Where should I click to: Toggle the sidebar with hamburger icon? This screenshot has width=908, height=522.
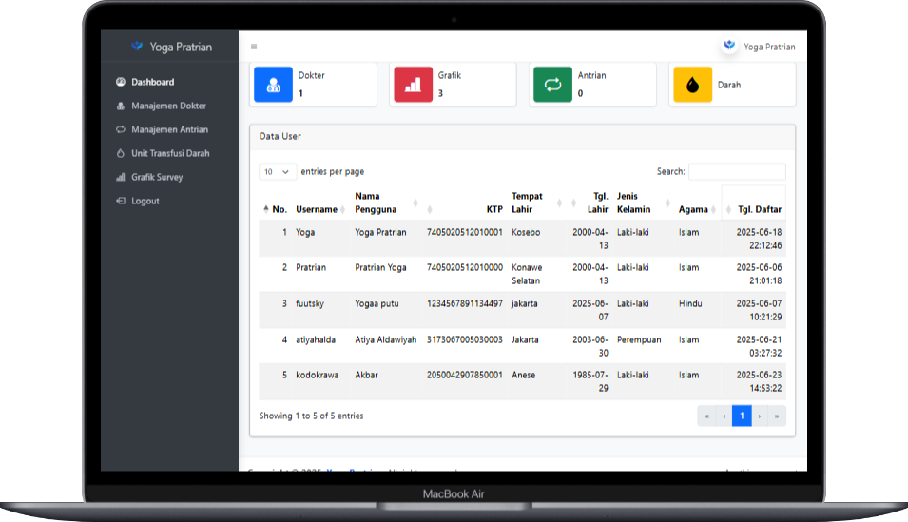tap(254, 47)
